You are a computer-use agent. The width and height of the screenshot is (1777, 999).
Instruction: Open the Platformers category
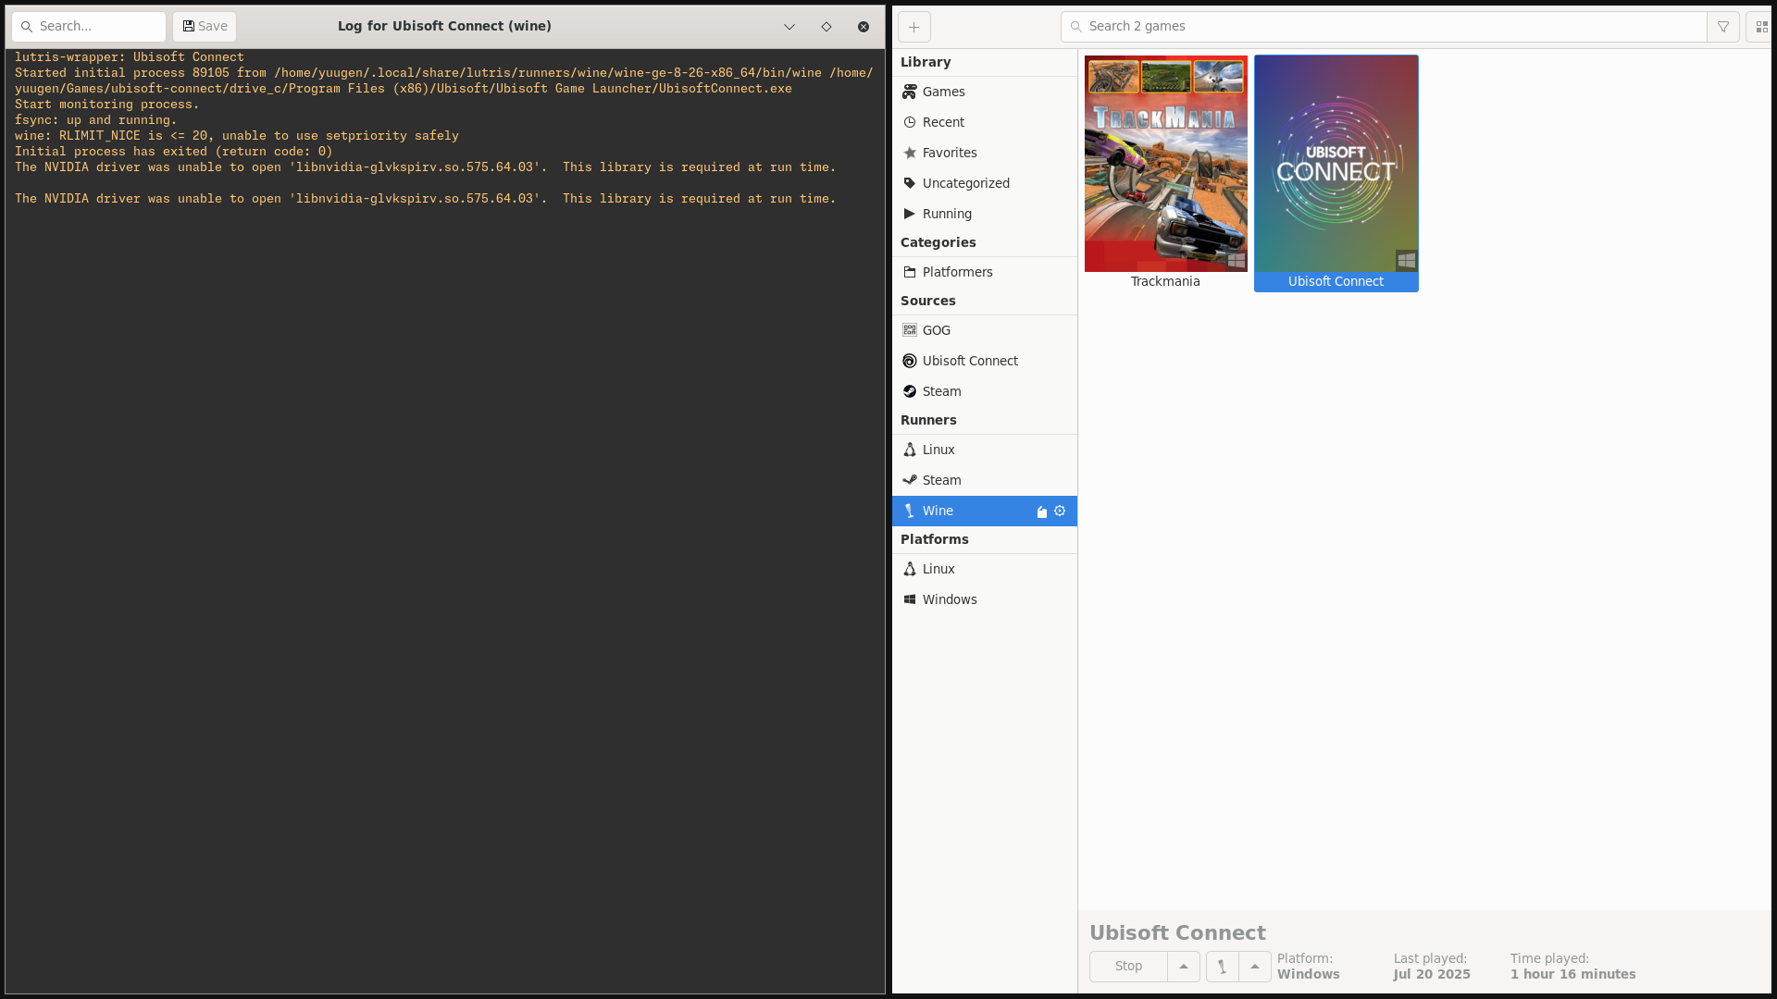[957, 272]
